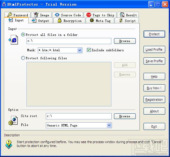Click the empty following files list box
The image size is (170, 157).
tap(69, 84)
